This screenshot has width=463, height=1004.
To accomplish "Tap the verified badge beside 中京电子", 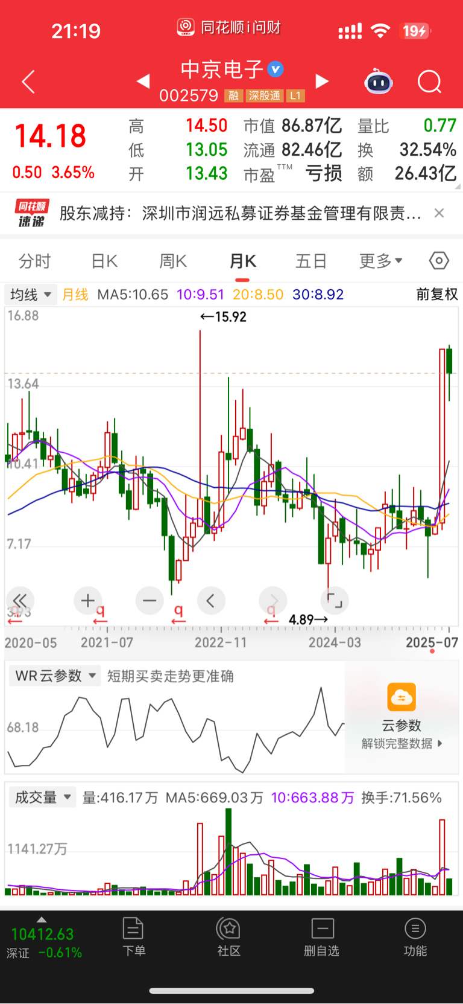I will coord(276,69).
